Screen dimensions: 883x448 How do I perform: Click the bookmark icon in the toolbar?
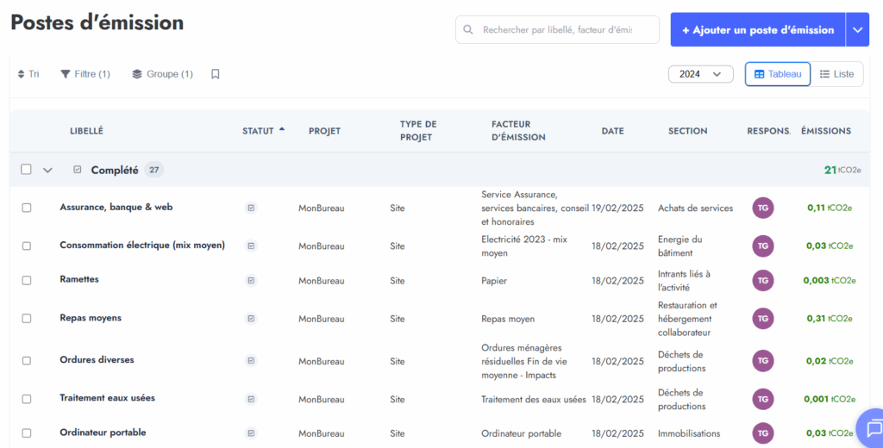tap(216, 74)
